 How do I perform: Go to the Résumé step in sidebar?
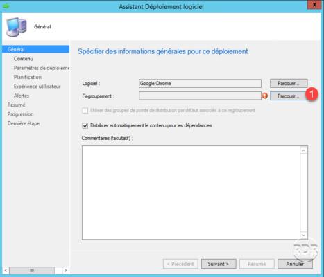(x=16, y=105)
